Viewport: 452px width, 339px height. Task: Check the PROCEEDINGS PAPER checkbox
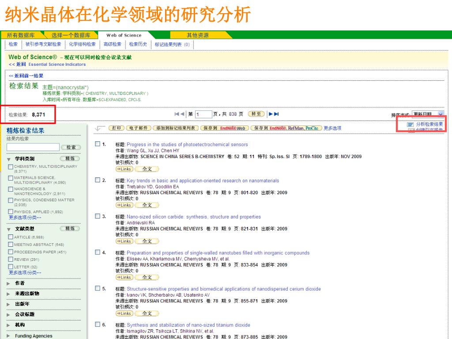point(11,252)
